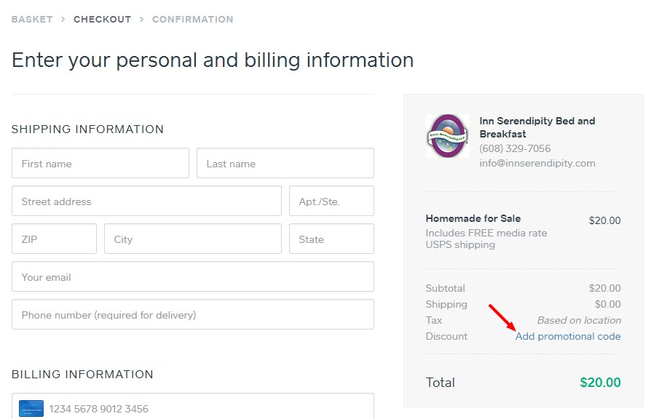Click the (608) 329-7056 phone number
This screenshot has height=419, width=651.
click(x=515, y=148)
